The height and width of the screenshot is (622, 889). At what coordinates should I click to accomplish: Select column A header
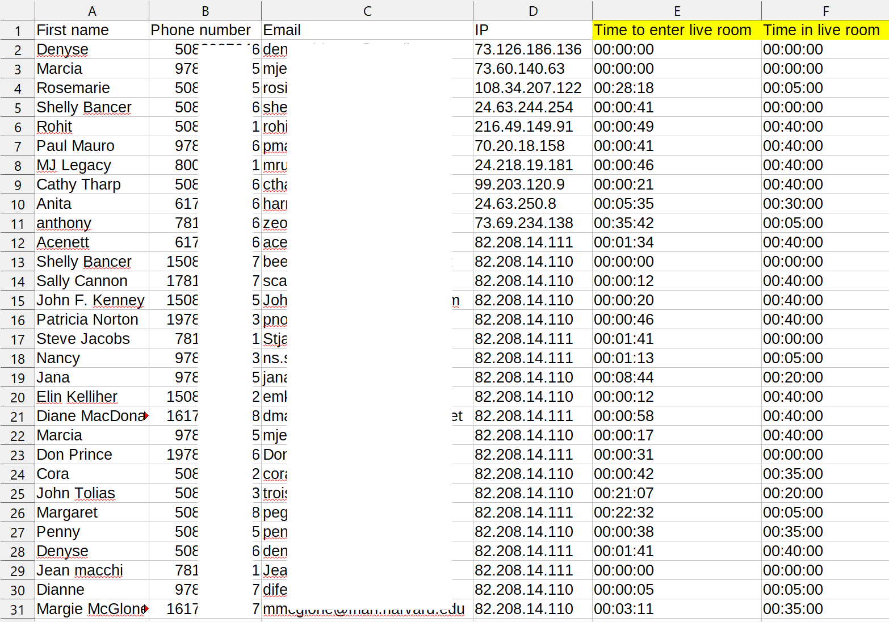click(x=92, y=11)
